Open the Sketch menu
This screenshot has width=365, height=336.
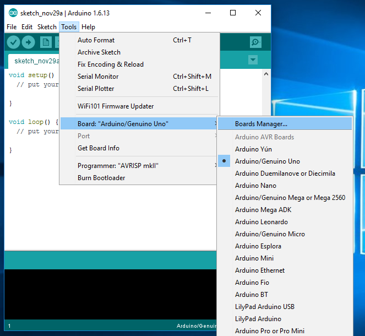[47, 27]
